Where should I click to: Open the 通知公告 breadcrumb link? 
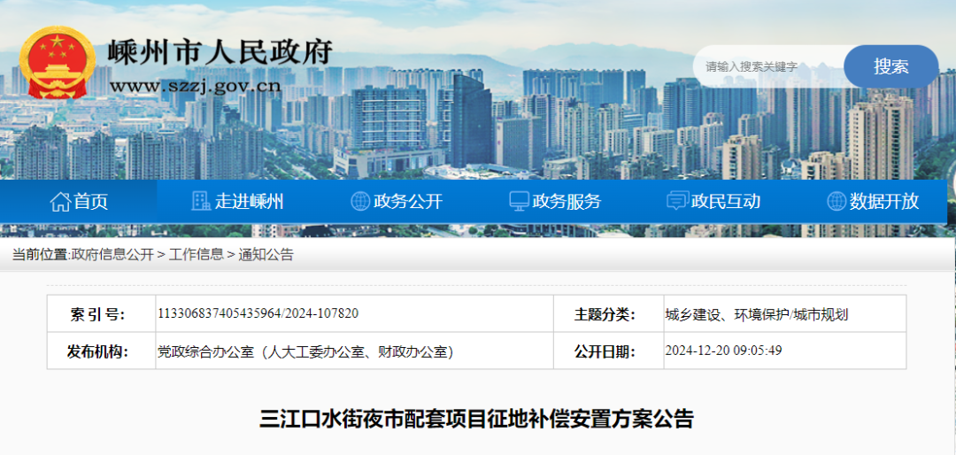coord(266,255)
